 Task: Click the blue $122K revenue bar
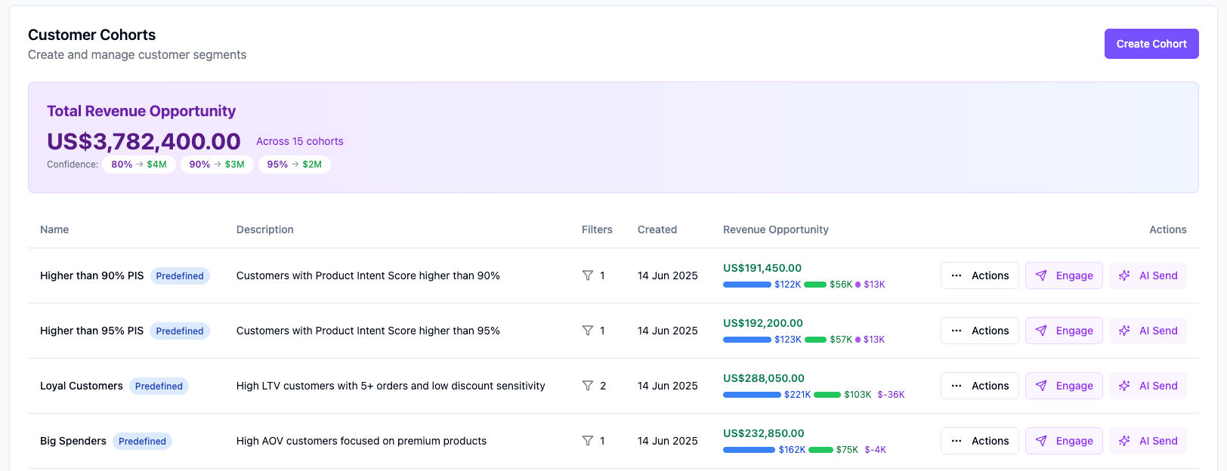(747, 285)
